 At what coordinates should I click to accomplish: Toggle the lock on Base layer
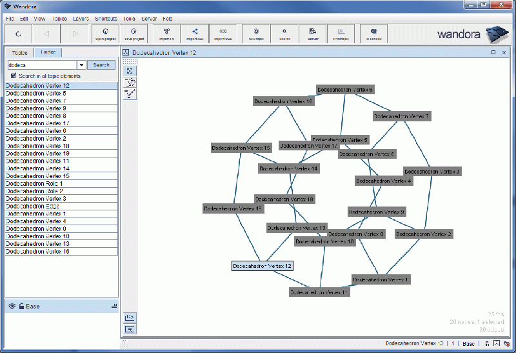21,306
